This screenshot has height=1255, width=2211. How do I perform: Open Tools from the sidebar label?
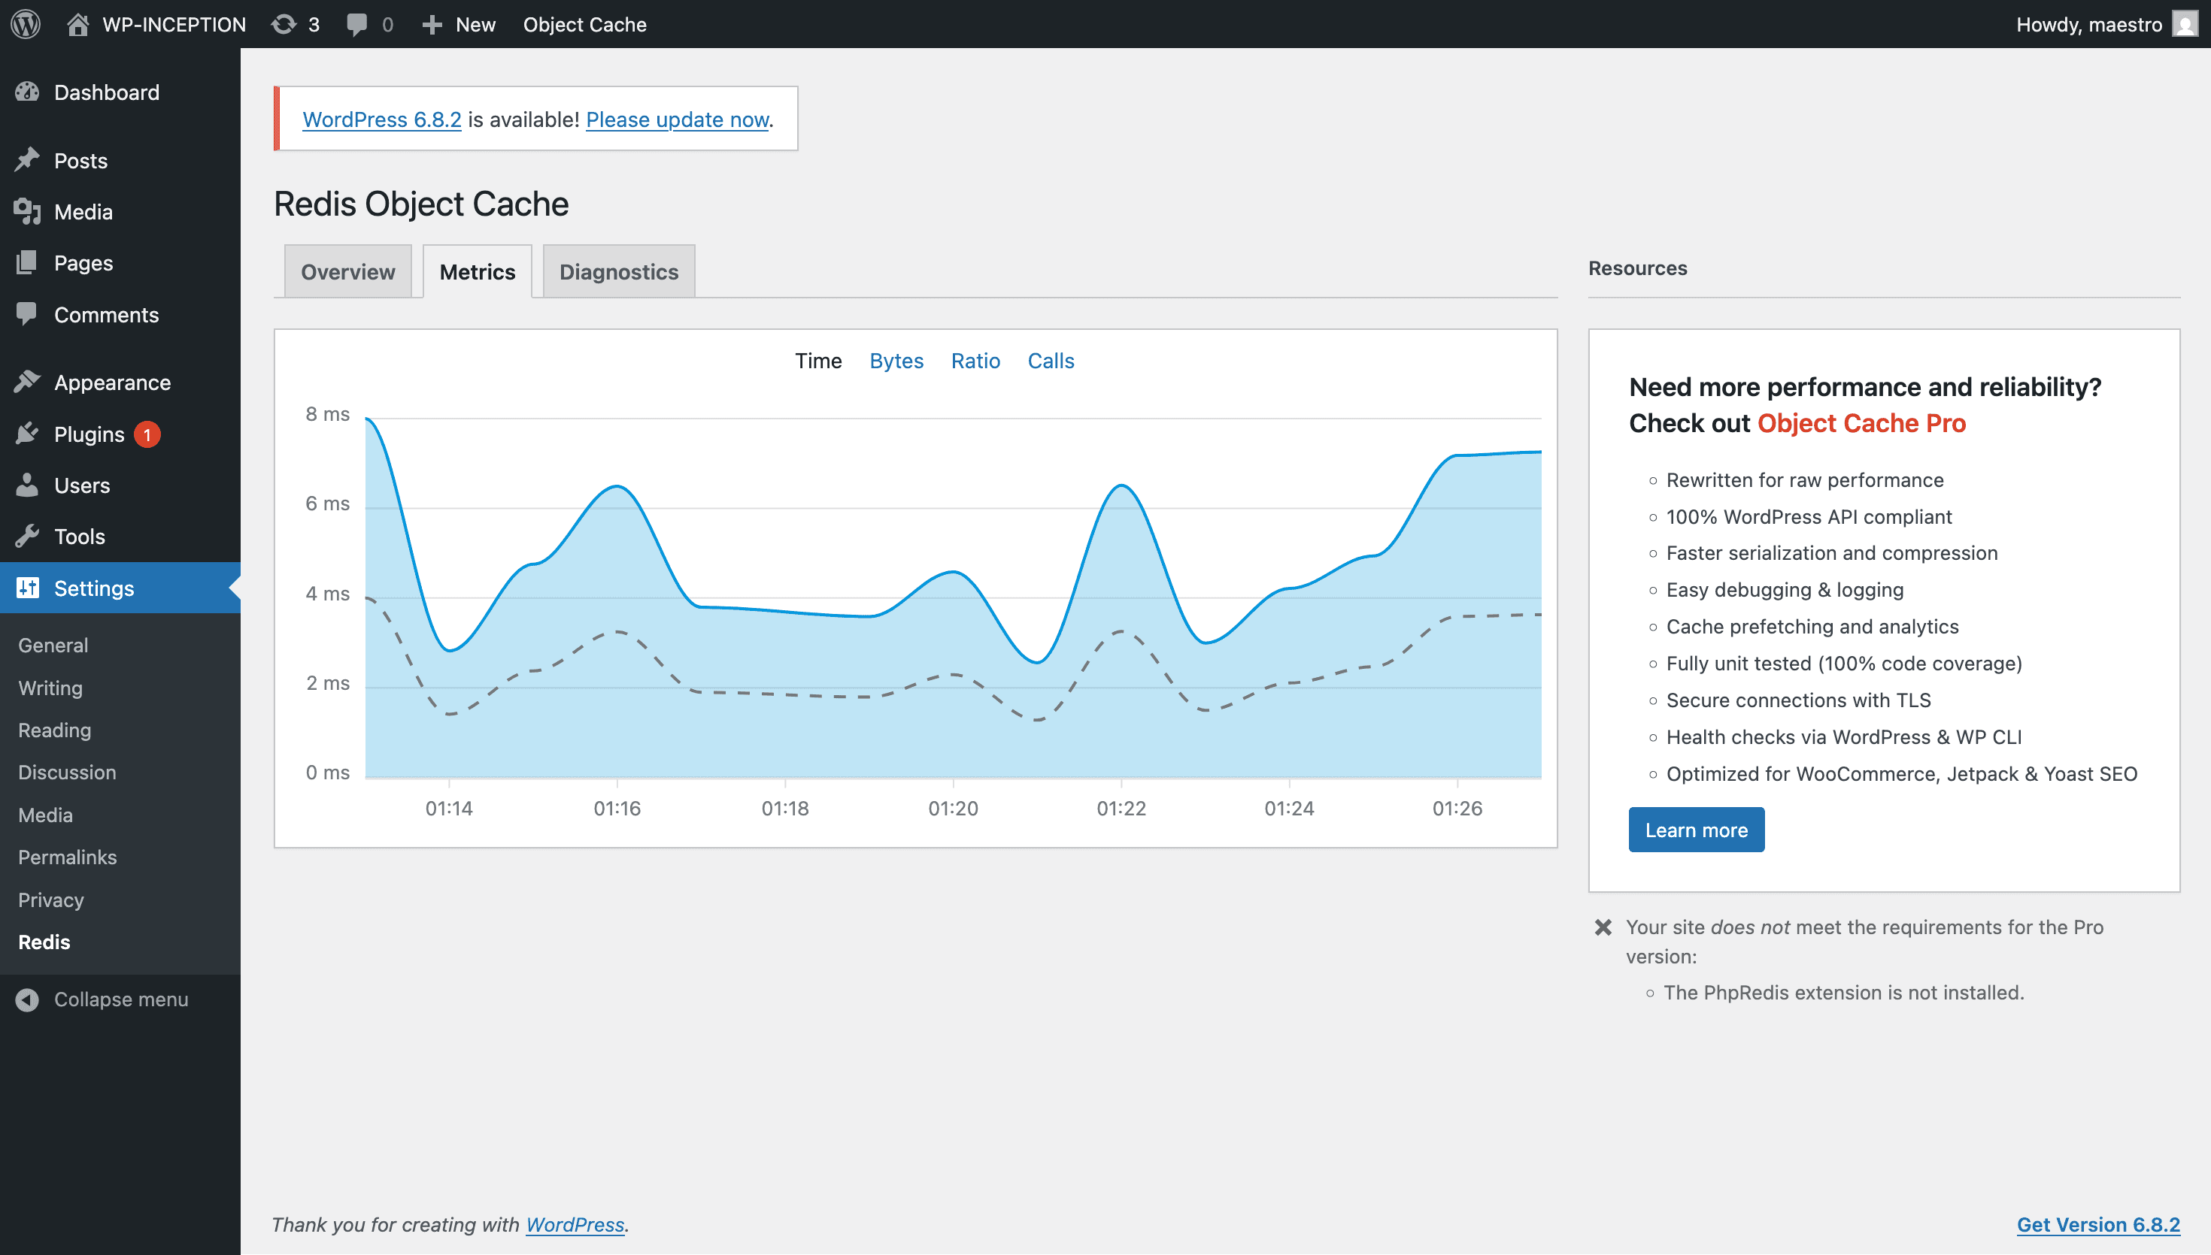[79, 536]
